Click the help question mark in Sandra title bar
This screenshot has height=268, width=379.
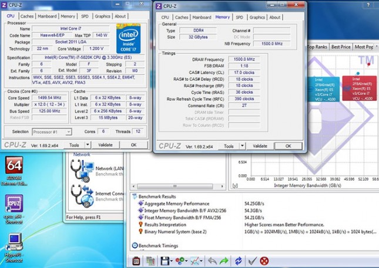(x=368, y=5)
